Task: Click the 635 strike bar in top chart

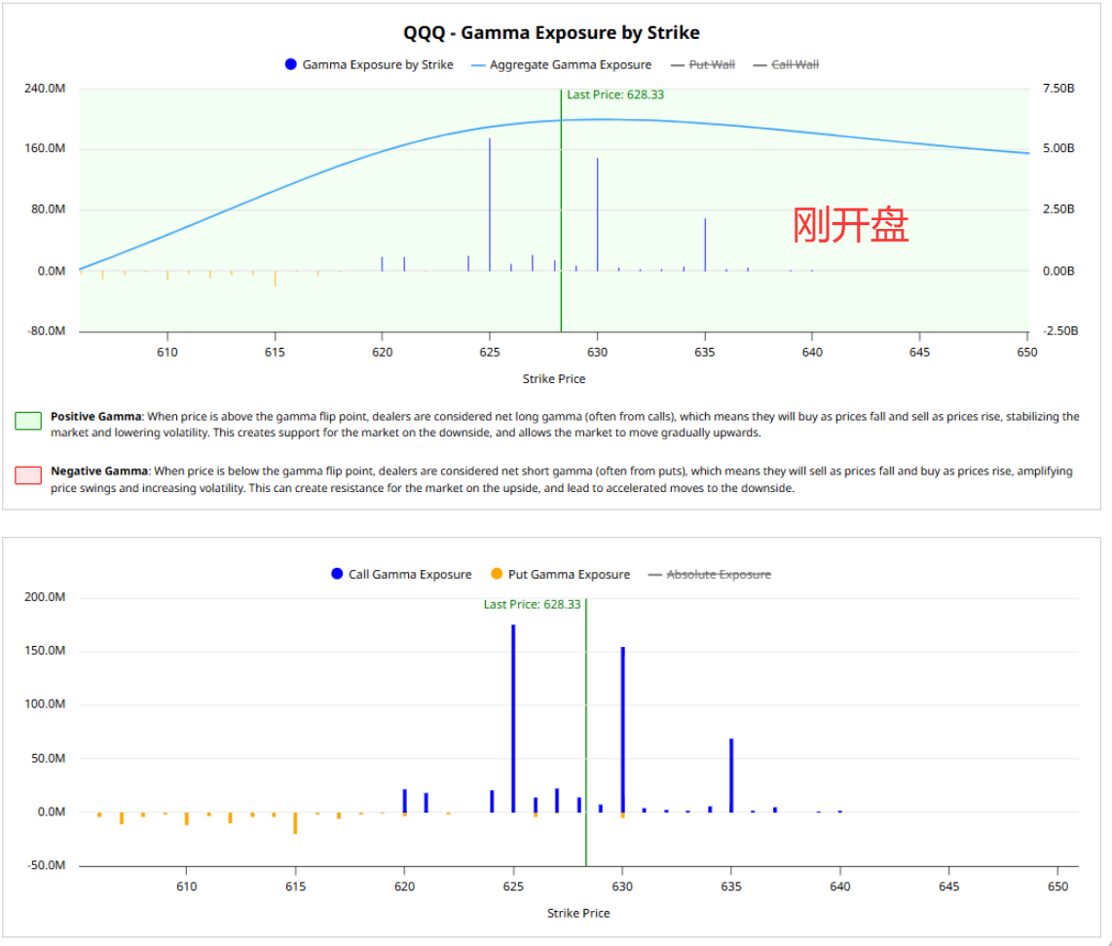Action: tap(705, 245)
